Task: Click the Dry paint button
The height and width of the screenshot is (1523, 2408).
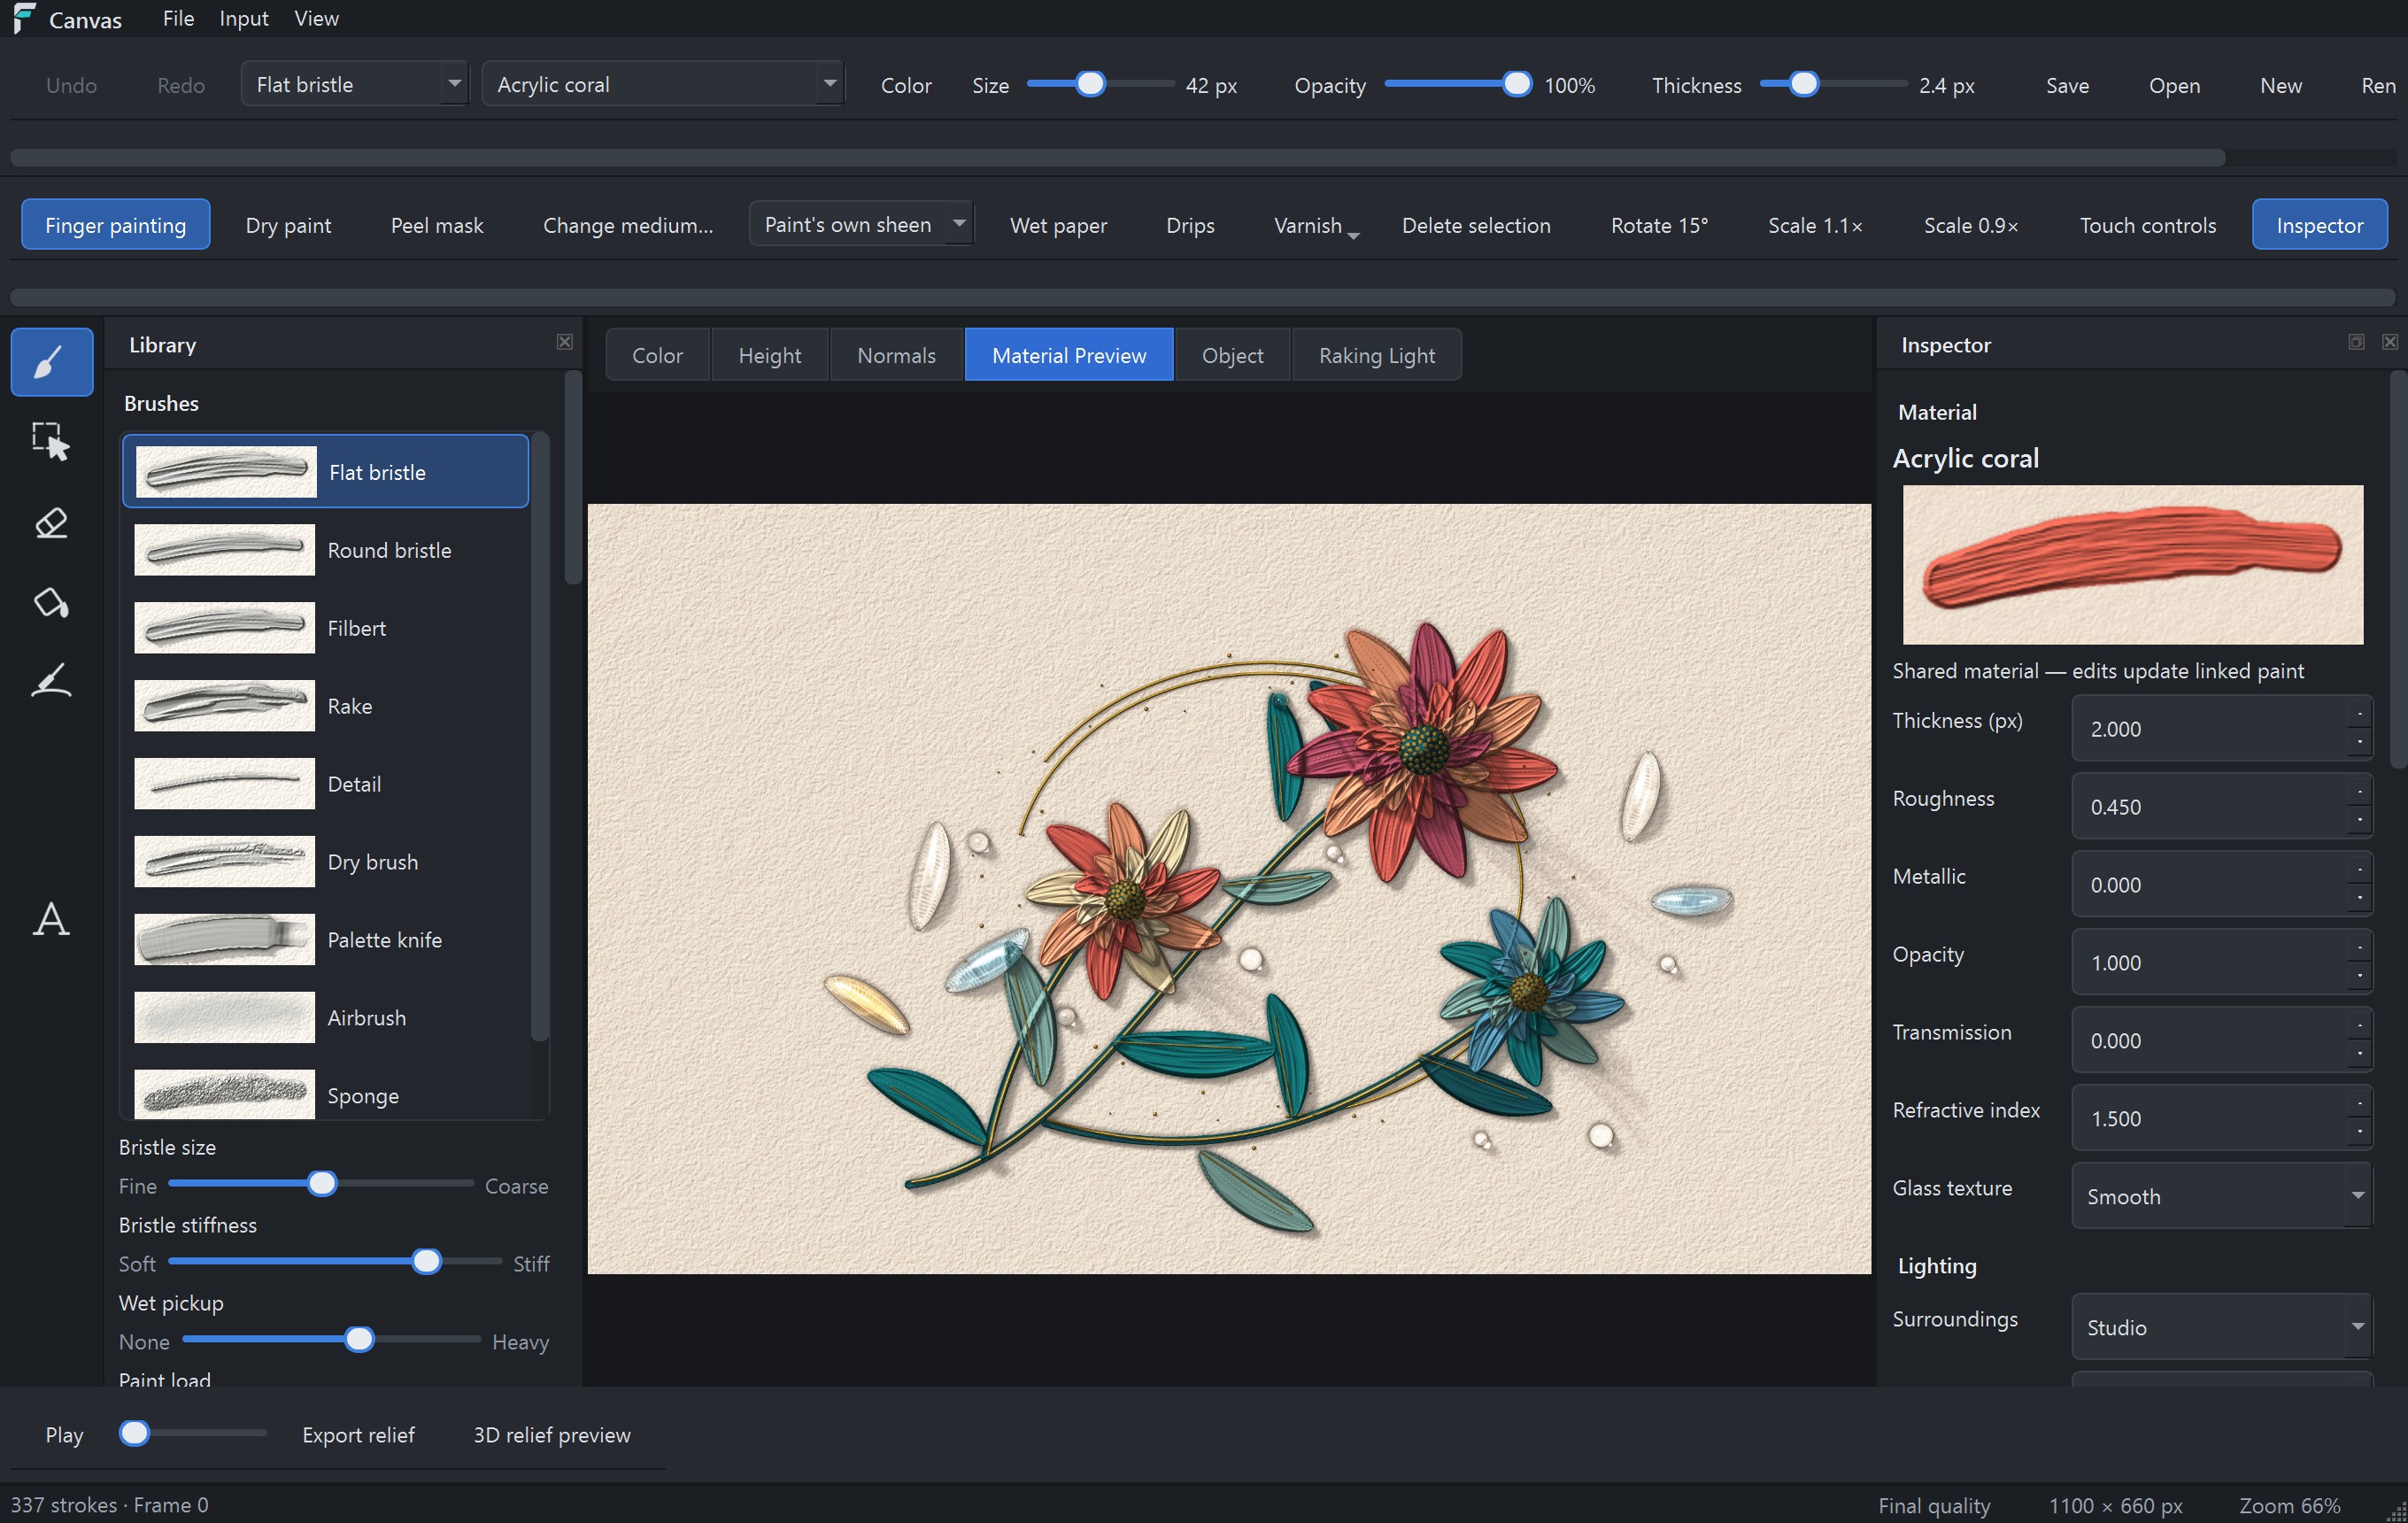Action: (x=288, y=225)
